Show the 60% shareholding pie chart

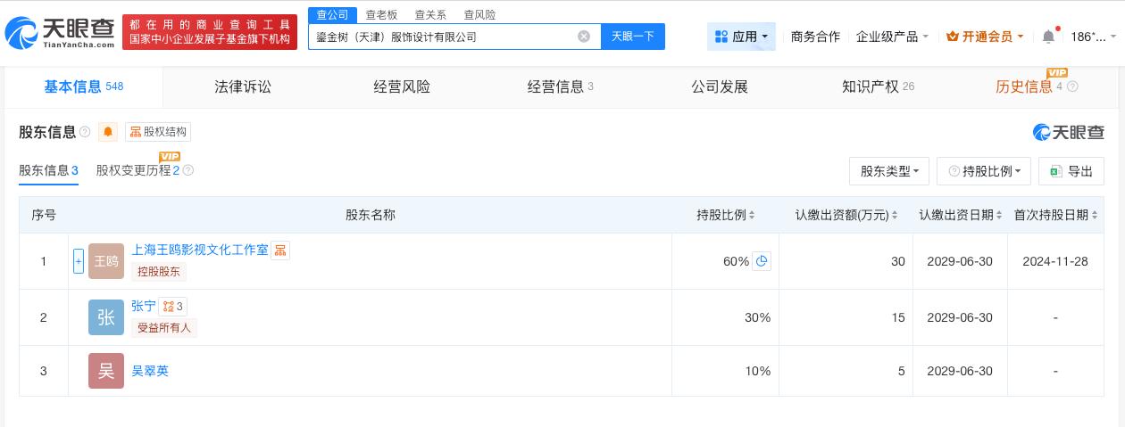coord(762,261)
